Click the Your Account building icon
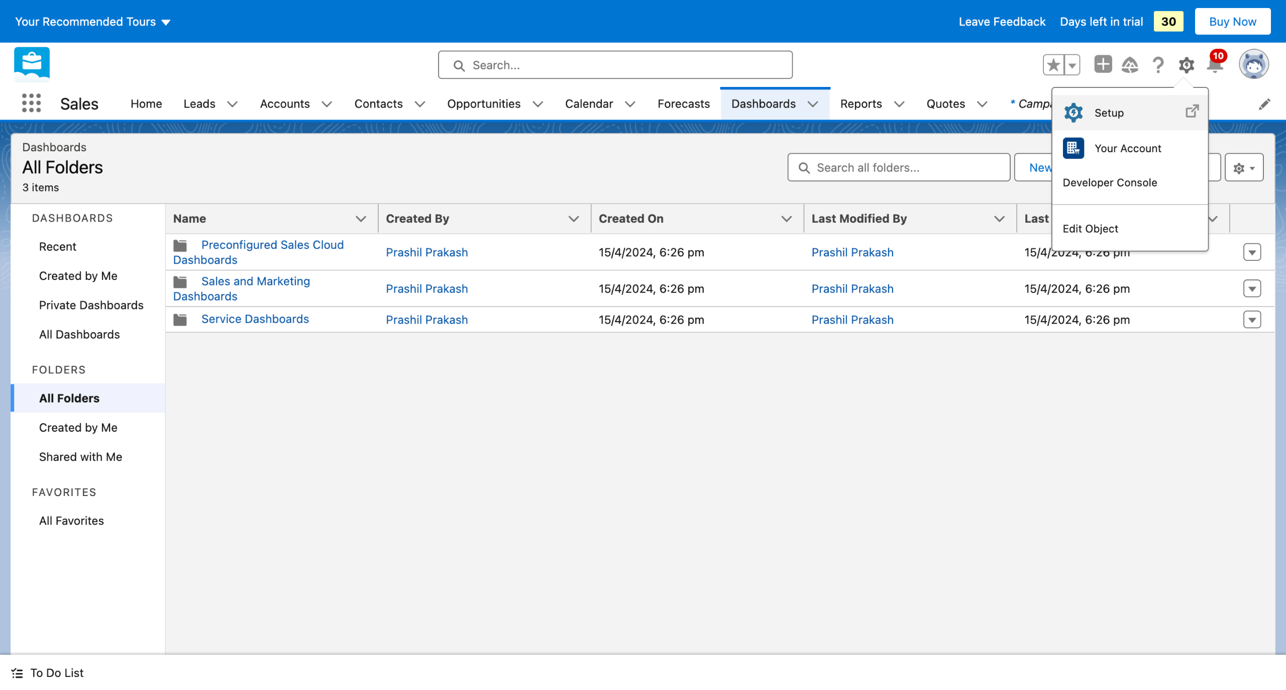Screen dimensions: 1286x690 (1074, 148)
